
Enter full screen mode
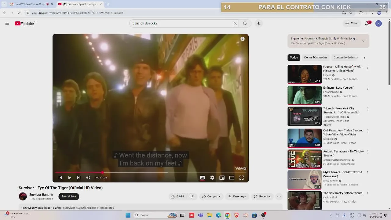click(241, 178)
